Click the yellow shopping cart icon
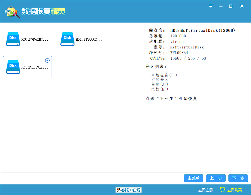The width and height of the screenshot is (251, 195). click(x=222, y=189)
